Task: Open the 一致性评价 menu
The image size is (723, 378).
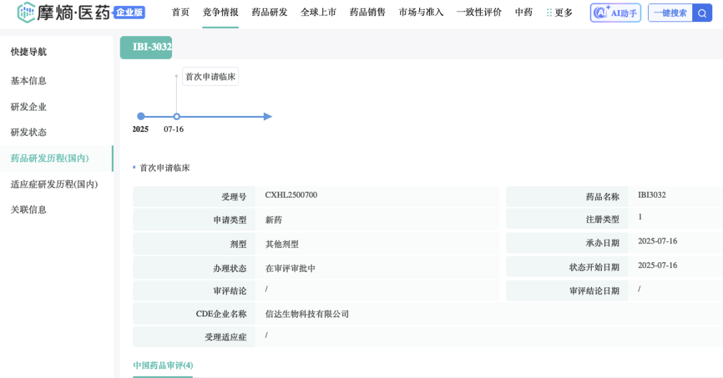Action: click(x=479, y=13)
